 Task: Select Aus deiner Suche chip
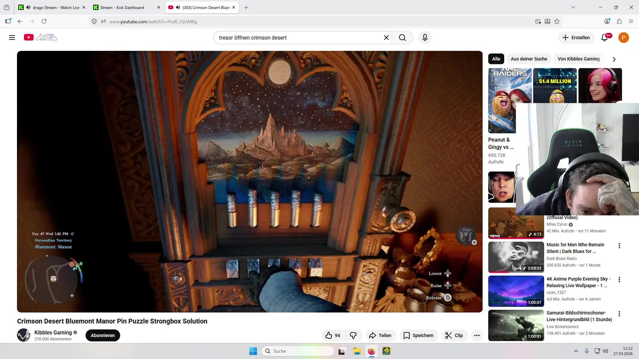(529, 59)
